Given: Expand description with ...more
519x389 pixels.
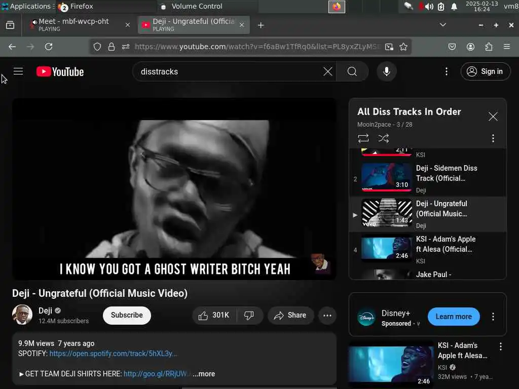Looking at the screenshot, I should tap(204, 374).
